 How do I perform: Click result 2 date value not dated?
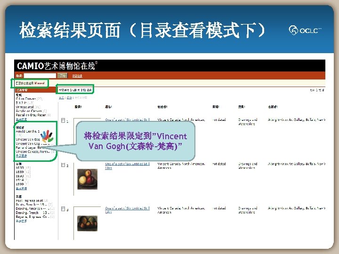219,164
